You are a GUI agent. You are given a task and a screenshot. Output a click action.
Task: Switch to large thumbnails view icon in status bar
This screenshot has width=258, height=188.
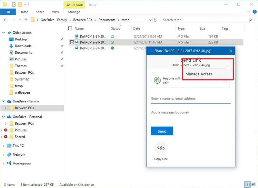coord(253,184)
